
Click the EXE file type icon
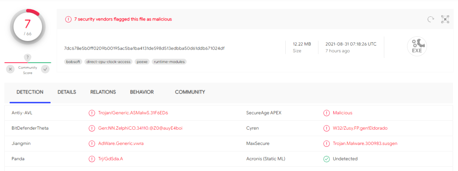[x=417, y=47]
